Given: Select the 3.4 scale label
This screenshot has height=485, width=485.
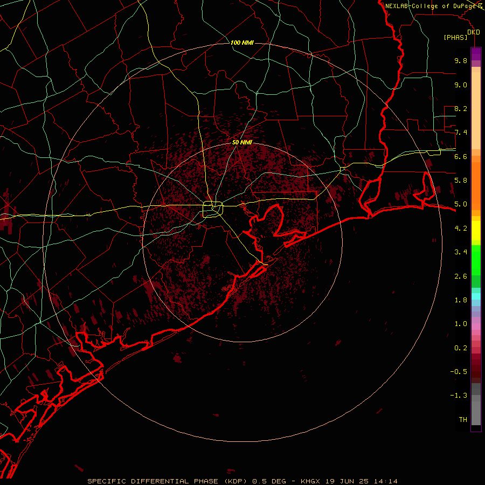Looking at the screenshot, I should pyautogui.click(x=461, y=252).
